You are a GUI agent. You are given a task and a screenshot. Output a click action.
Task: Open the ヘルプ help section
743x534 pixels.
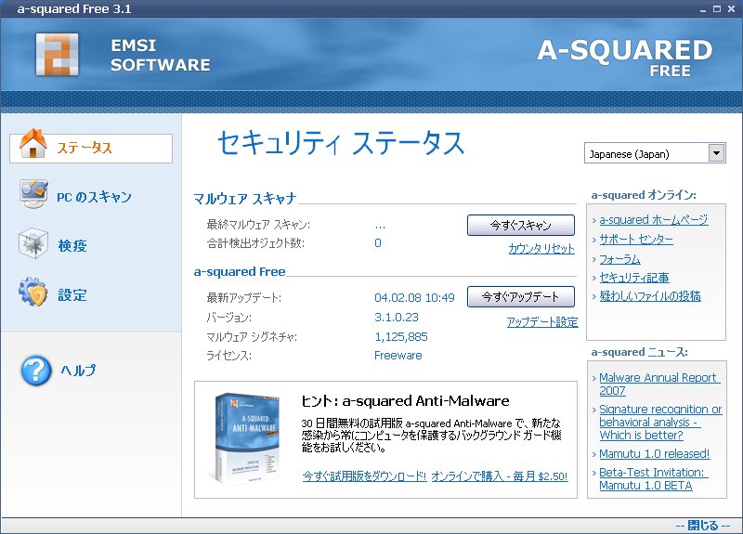tap(78, 370)
